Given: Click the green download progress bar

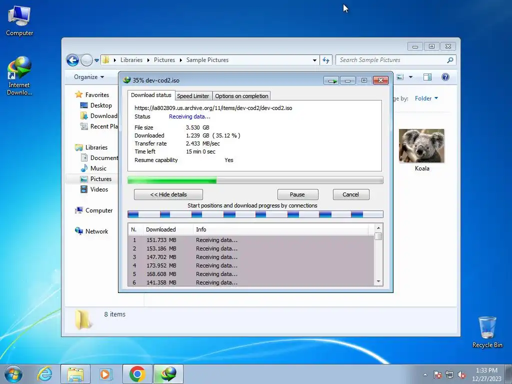Looking at the screenshot, I should pos(255,180).
